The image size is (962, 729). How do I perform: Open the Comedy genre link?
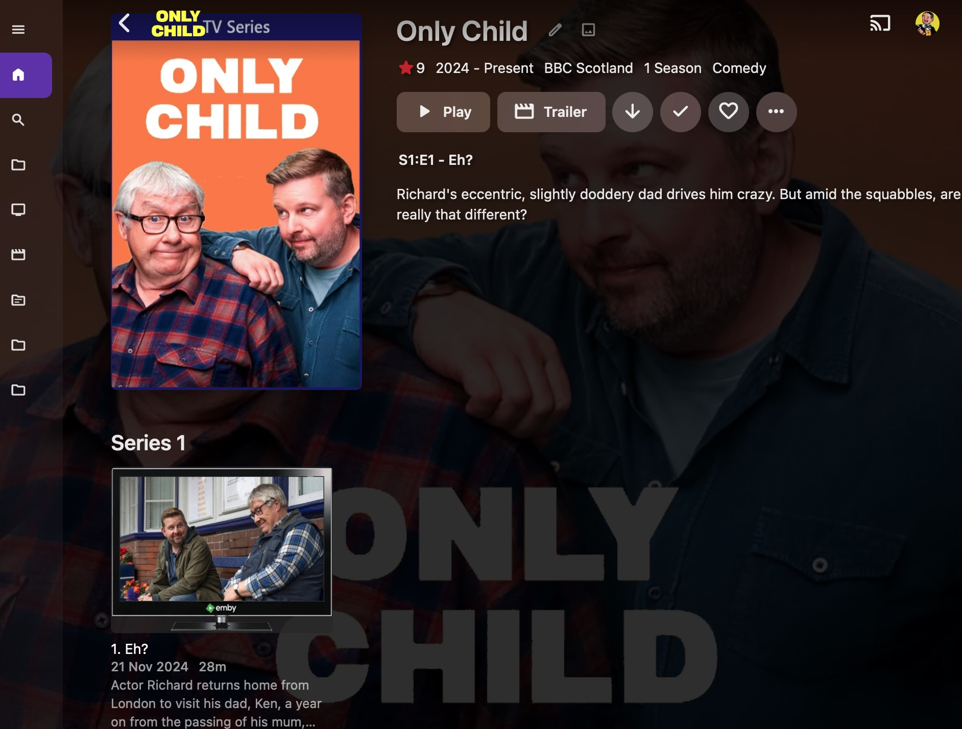pos(739,68)
